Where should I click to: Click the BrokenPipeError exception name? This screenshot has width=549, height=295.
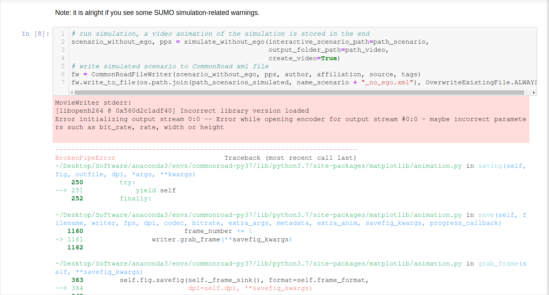(85, 158)
